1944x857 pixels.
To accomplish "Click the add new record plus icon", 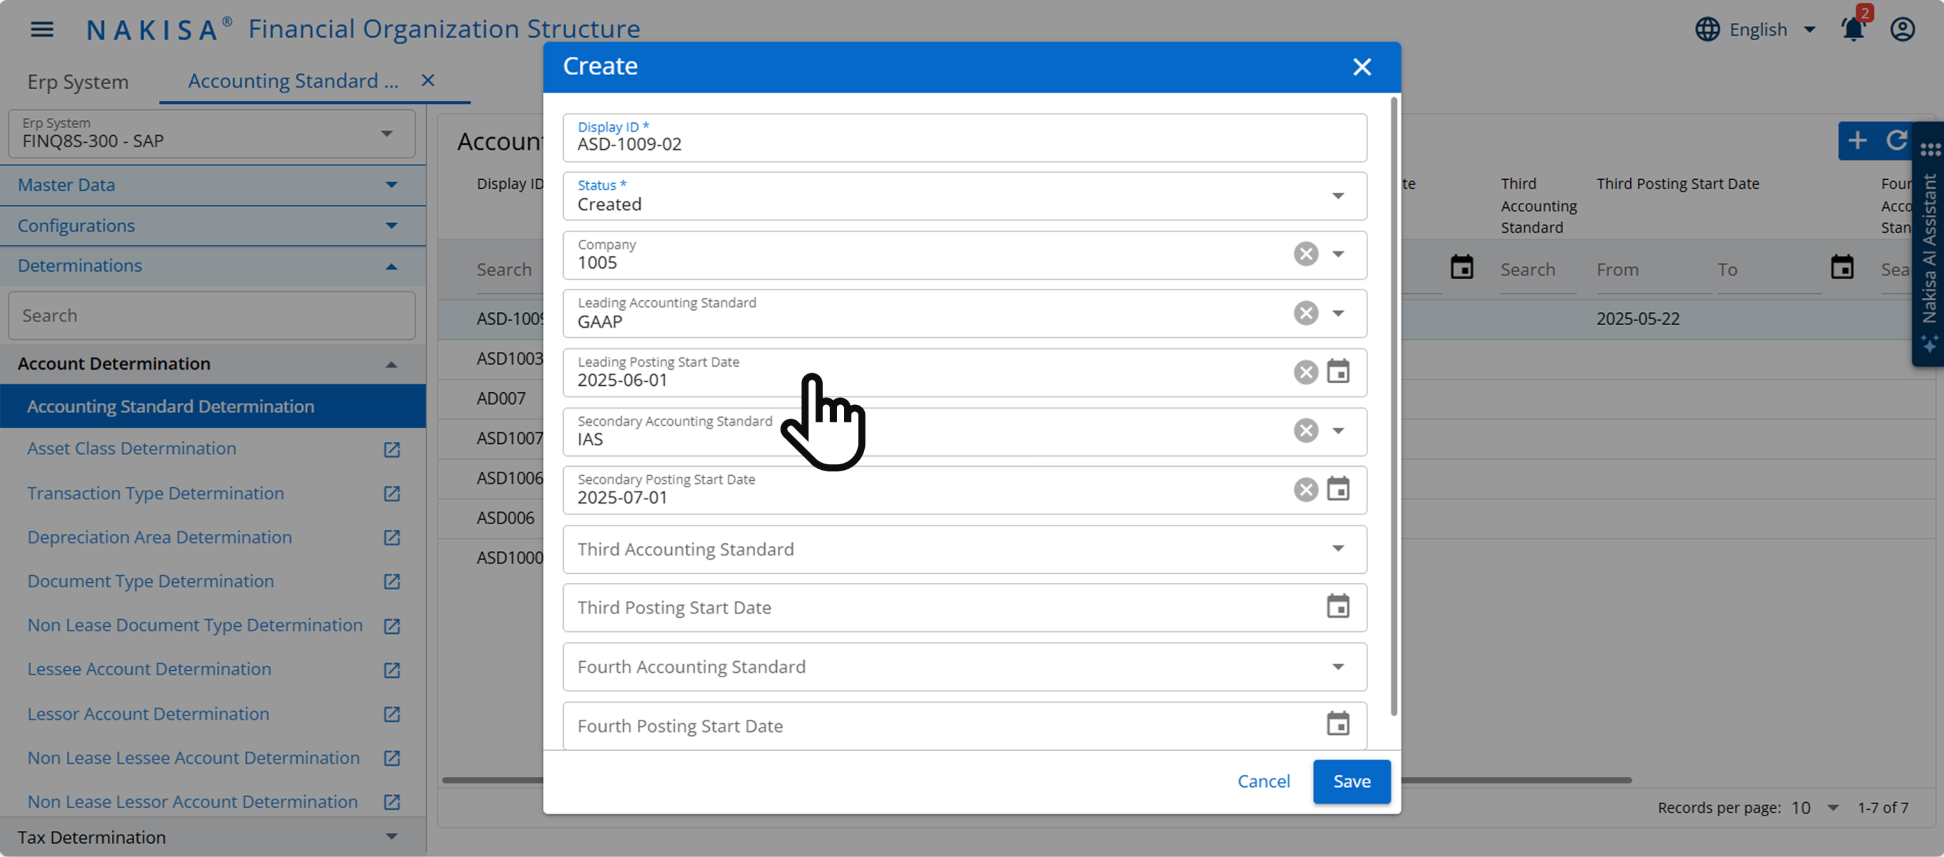I will 1858,141.
